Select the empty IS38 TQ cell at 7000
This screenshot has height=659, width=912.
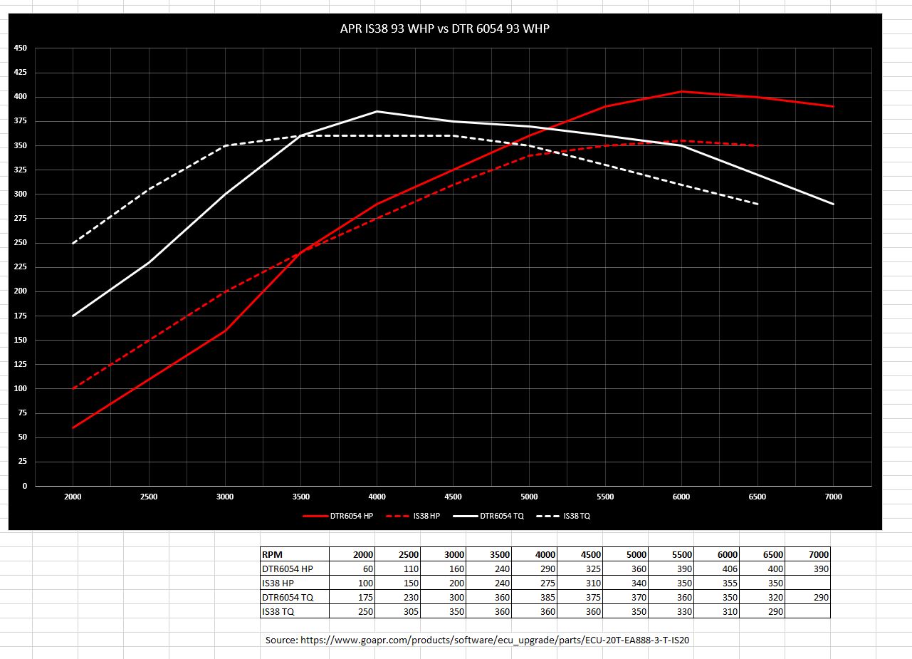(x=807, y=611)
